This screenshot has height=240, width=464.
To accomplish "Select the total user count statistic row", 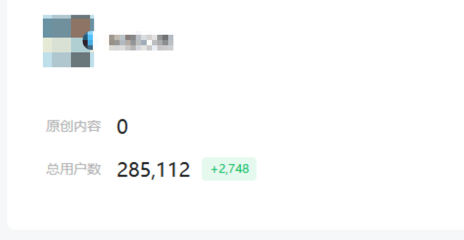I will (151, 169).
